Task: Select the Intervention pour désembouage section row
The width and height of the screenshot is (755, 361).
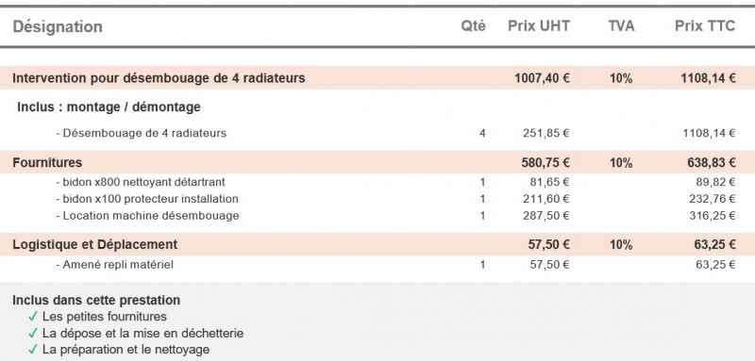Action: (x=377, y=78)
